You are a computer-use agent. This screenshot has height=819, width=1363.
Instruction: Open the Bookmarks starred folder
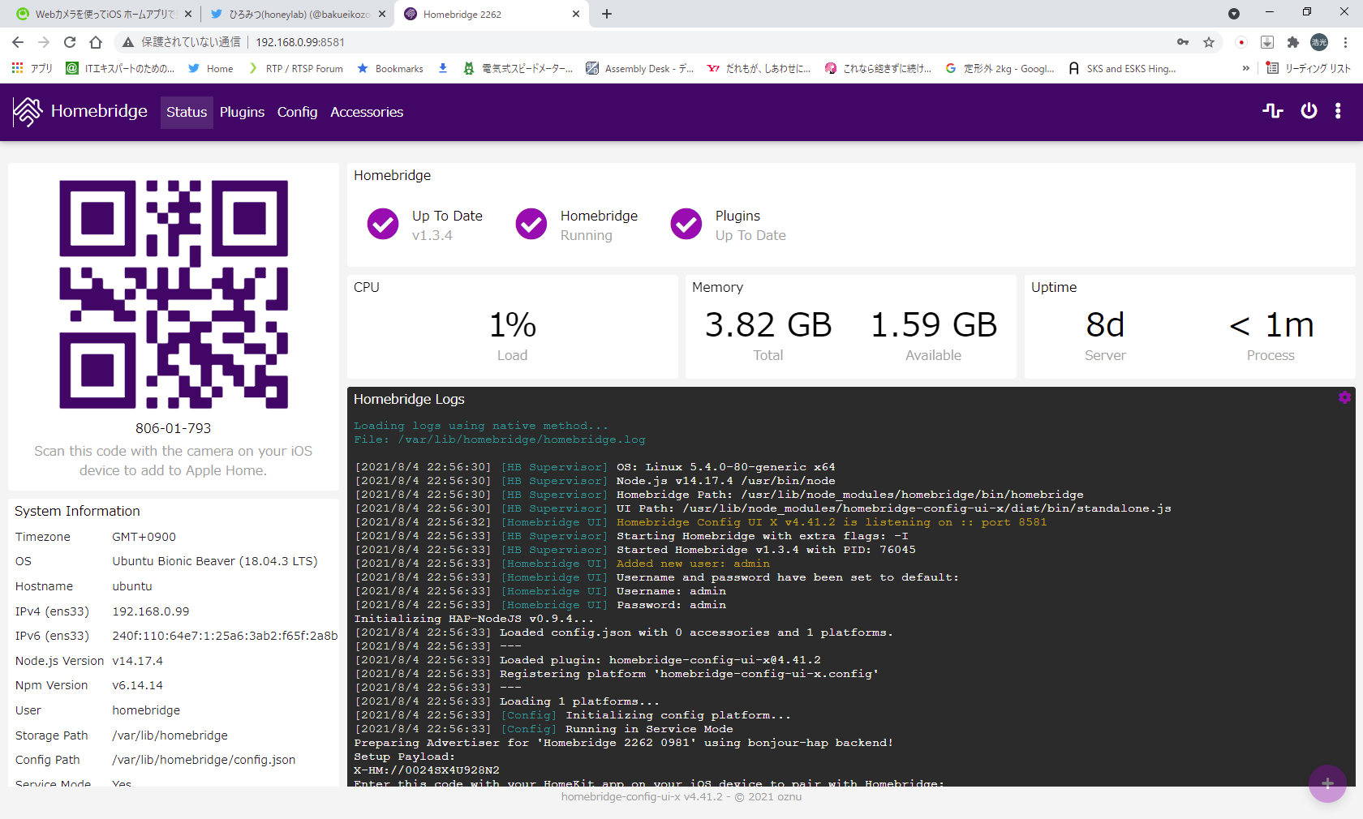390,69
